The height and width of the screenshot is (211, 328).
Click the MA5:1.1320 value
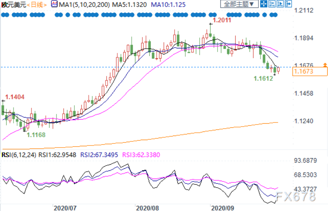[130, 5]
